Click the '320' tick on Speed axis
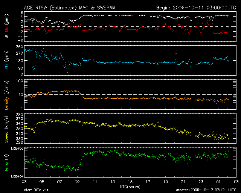 coord(20,142)
